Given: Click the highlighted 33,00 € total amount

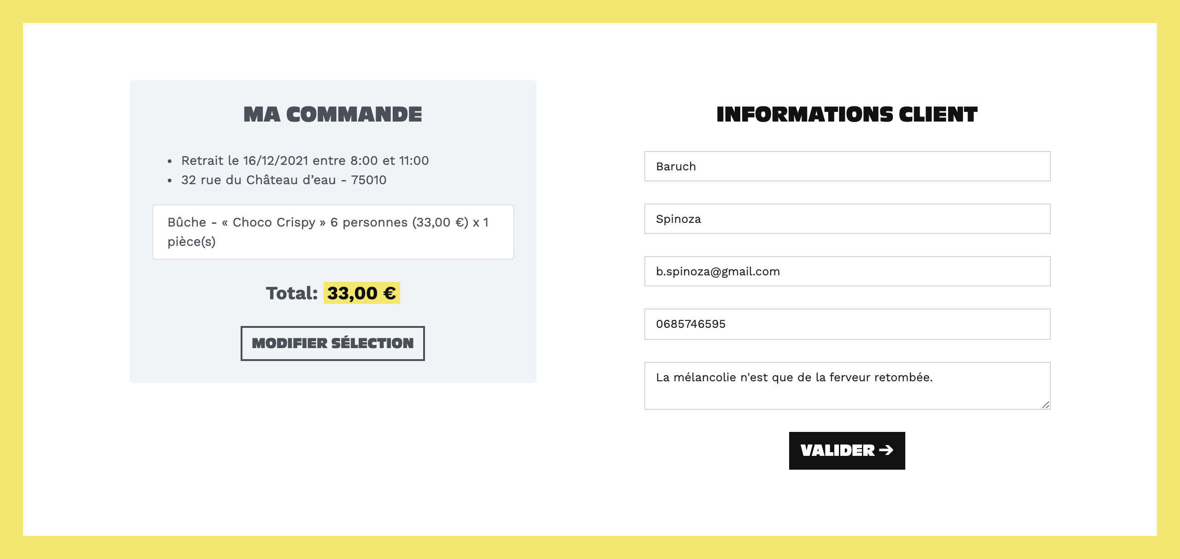Looking at the screenshot, I should click(361, 293).
